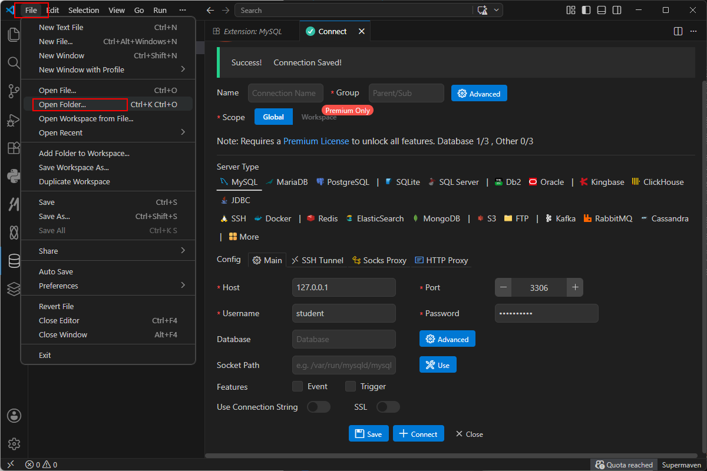The width and height of the screenshot is (707, 471).
Task: Open the customize layout icon
Action: (x=570, y=10)
